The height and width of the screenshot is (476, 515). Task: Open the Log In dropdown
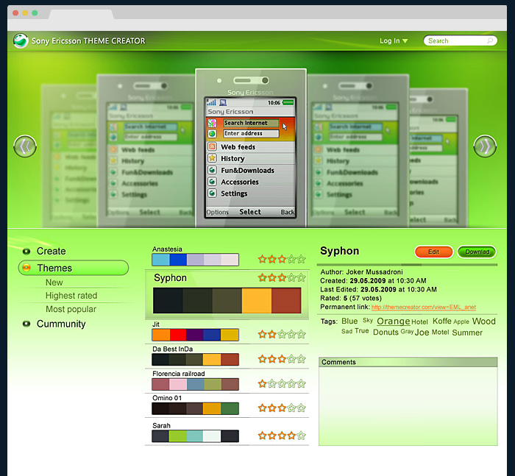tap(394, 40)
